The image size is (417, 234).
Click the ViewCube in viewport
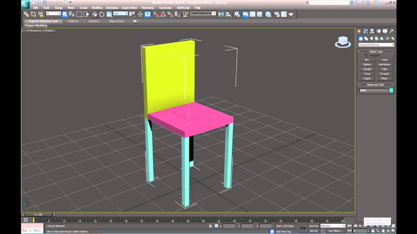343,42
